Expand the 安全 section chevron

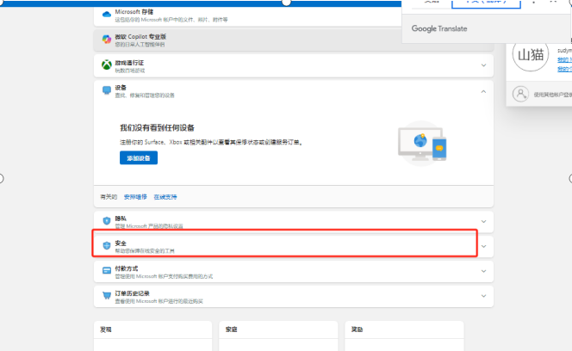(x=483, y=246)
